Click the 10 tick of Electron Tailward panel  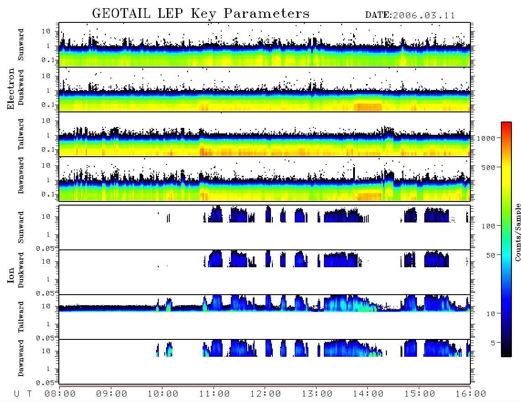(x=46, y=121)
